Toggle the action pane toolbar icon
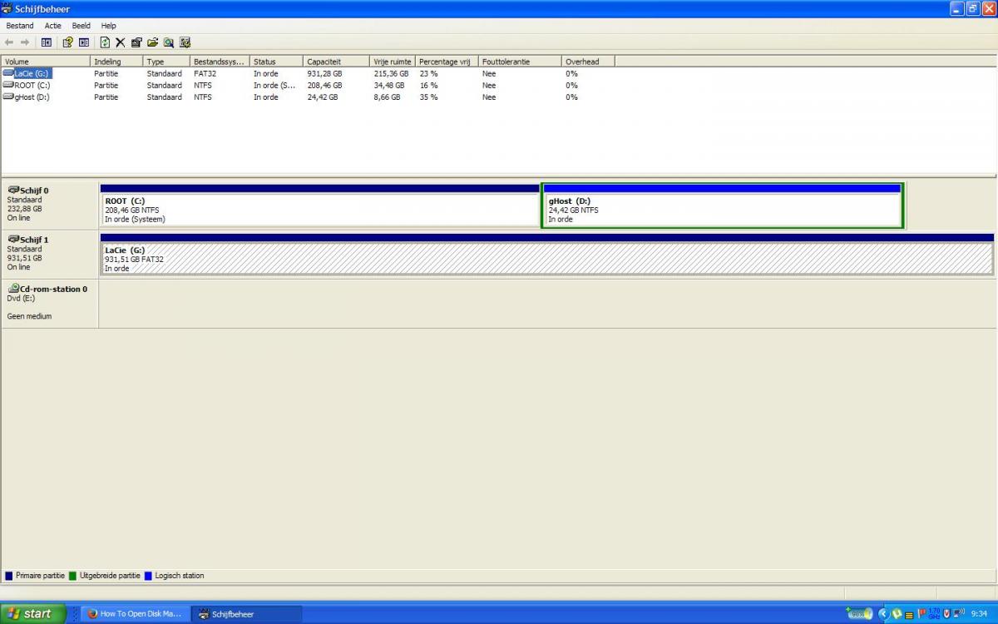This screenshot has width=998, height=624. click(x=84, y=42)
